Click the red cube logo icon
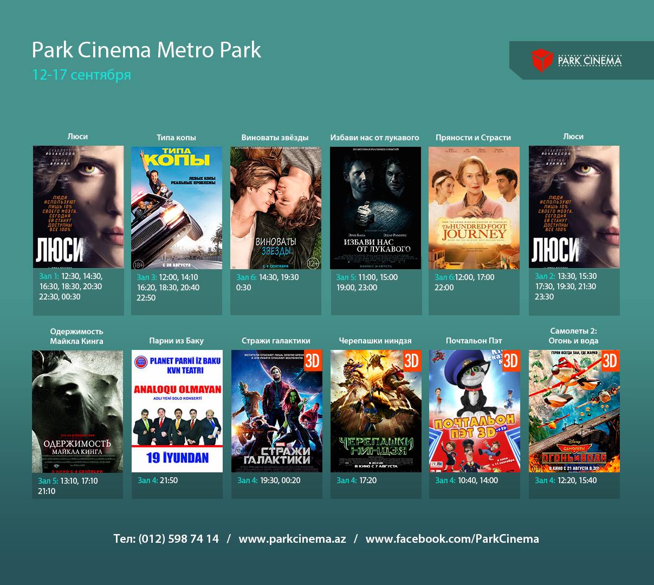The width and height of the screenshot is (654, 585). [541, 60]
